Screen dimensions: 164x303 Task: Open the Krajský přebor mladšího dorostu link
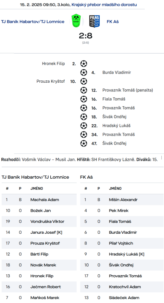[104, 5]
